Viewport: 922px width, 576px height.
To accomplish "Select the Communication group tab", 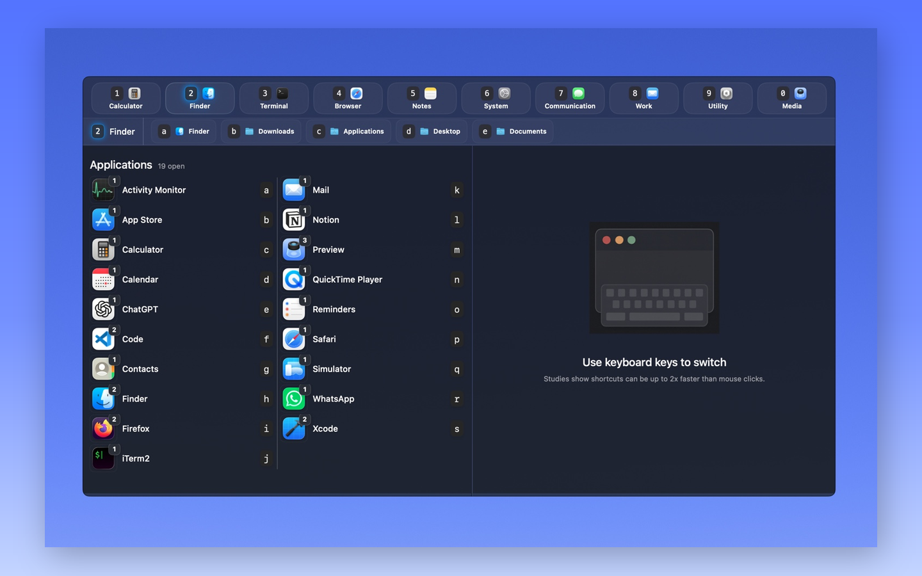I will (570, 99).
